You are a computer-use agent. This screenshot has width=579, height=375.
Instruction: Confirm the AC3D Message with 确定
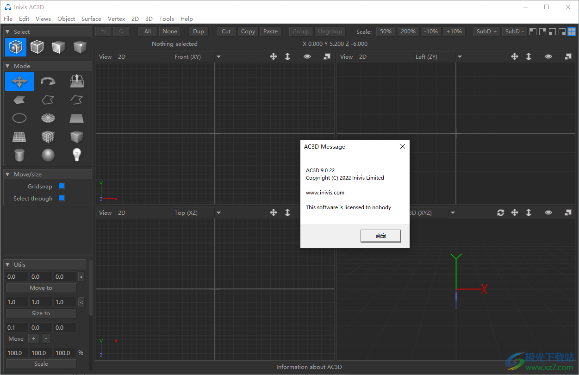pyautogui.click(x=381, y=236)
